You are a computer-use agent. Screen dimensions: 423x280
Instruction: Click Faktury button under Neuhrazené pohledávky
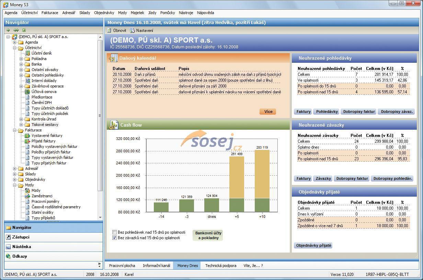pos(304,112)
